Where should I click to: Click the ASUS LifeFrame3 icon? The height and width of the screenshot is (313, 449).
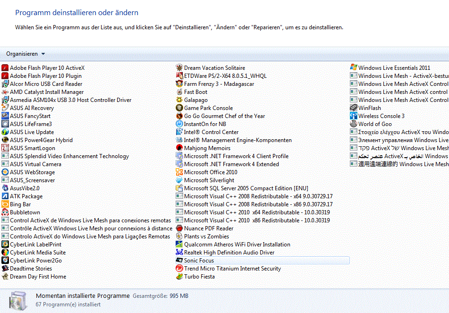pyautogui.click(x=5, y=124)
